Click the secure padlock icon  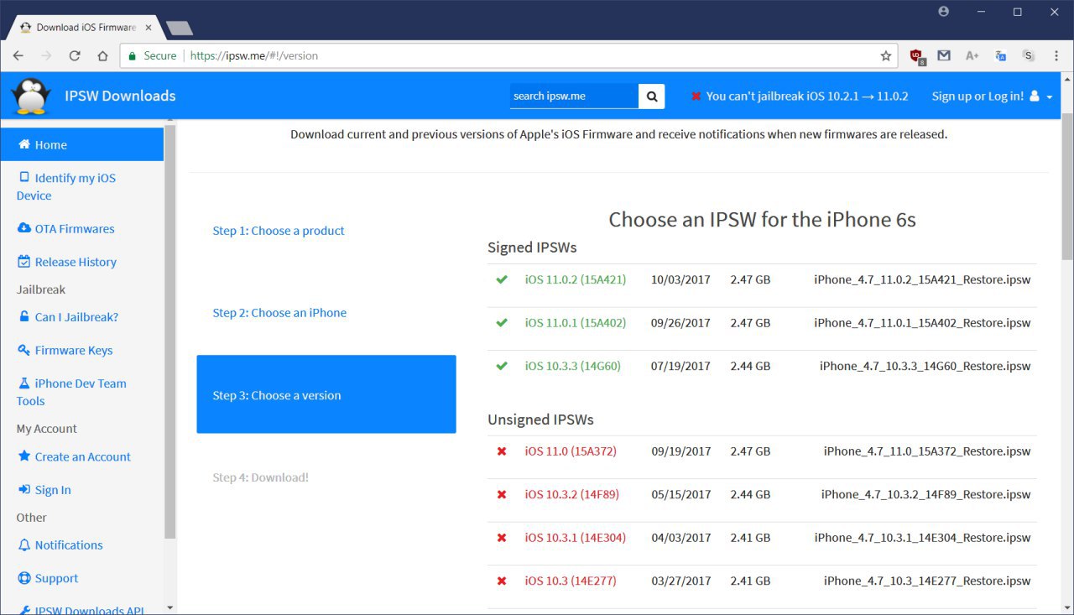132,55
